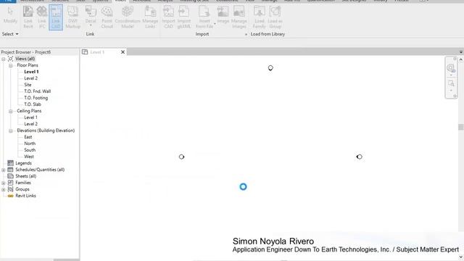Open the view tabs dropdown at right
The width and height of the screenshot is (464, 261).
pos(461,52)
